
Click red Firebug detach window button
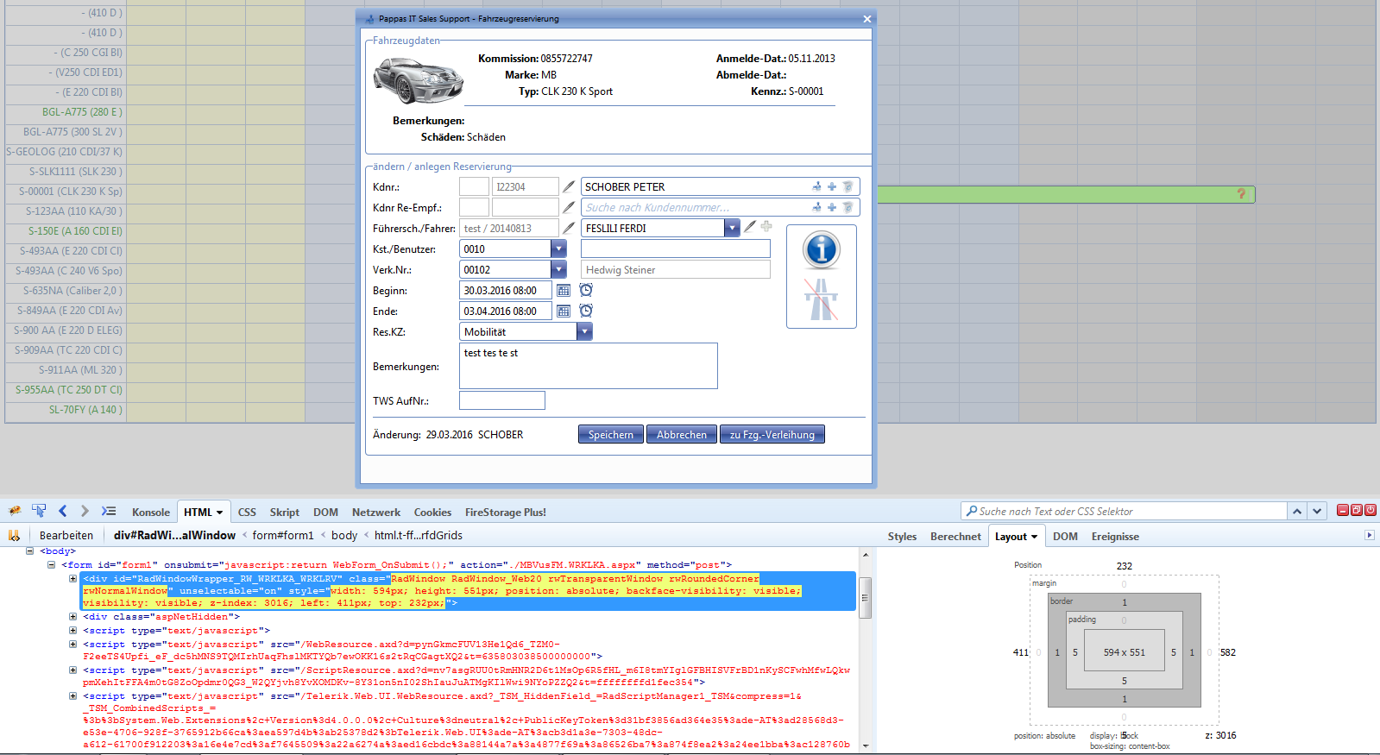(x=1357, y=510)
